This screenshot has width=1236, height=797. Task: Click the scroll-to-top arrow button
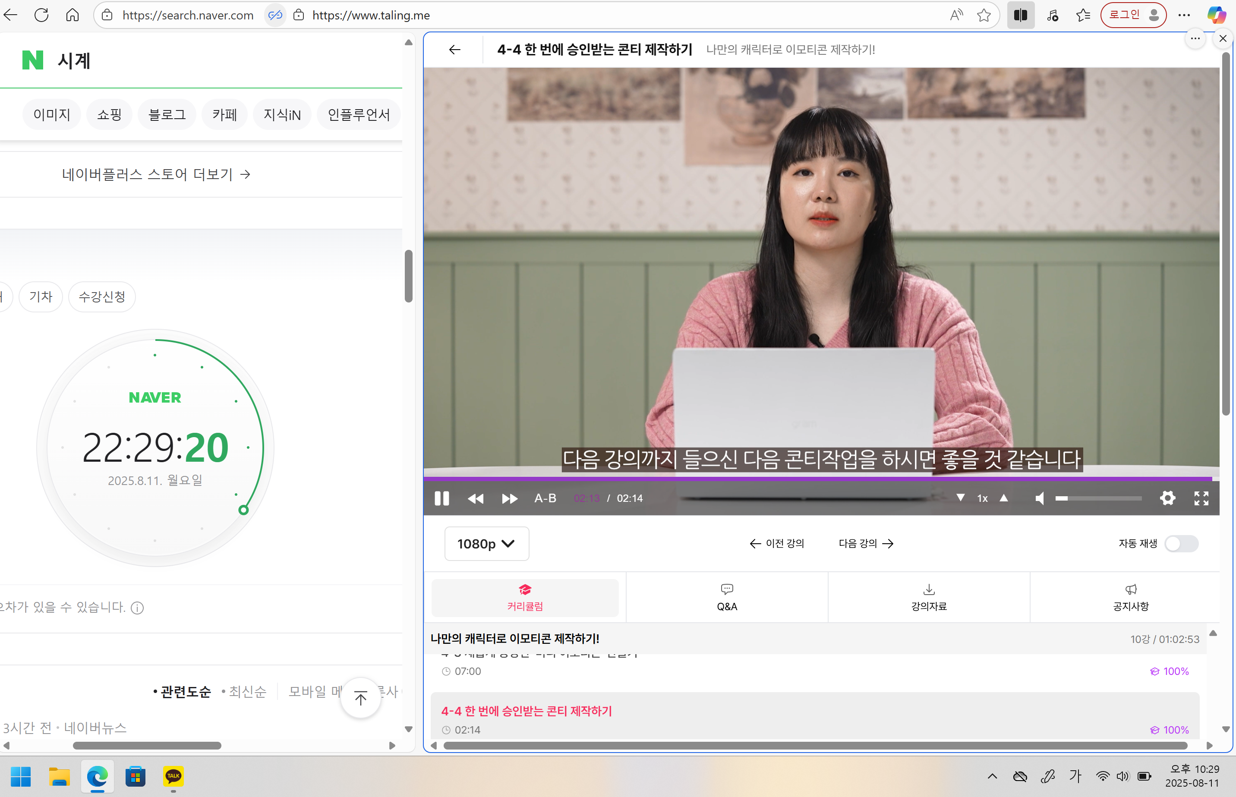pos(361,698)
